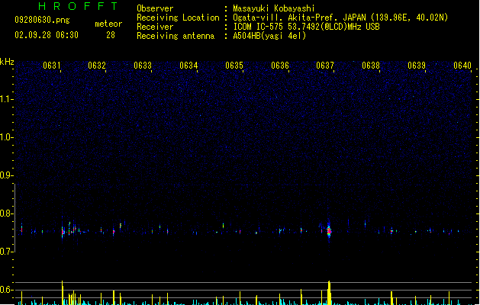Click observer name Masayuki Kobayashi

274,8
